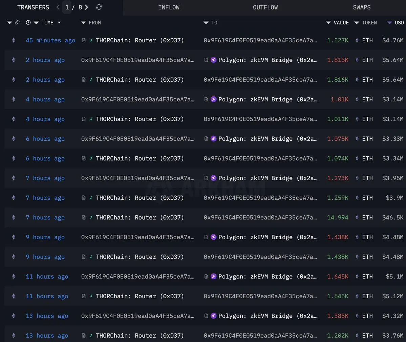Refresh the transfers list
This screenshot has height=342, width=406.
coord(99,7)
